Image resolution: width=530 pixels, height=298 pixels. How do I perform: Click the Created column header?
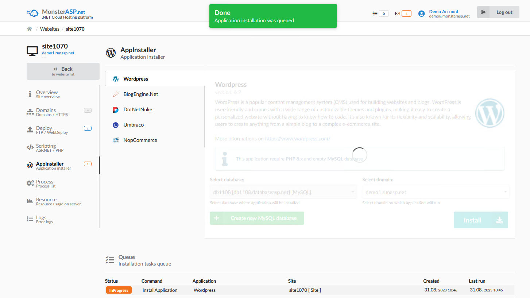[x=431, y=281]
